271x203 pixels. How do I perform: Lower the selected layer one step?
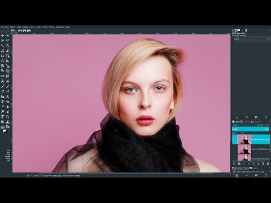click(249, 164)
